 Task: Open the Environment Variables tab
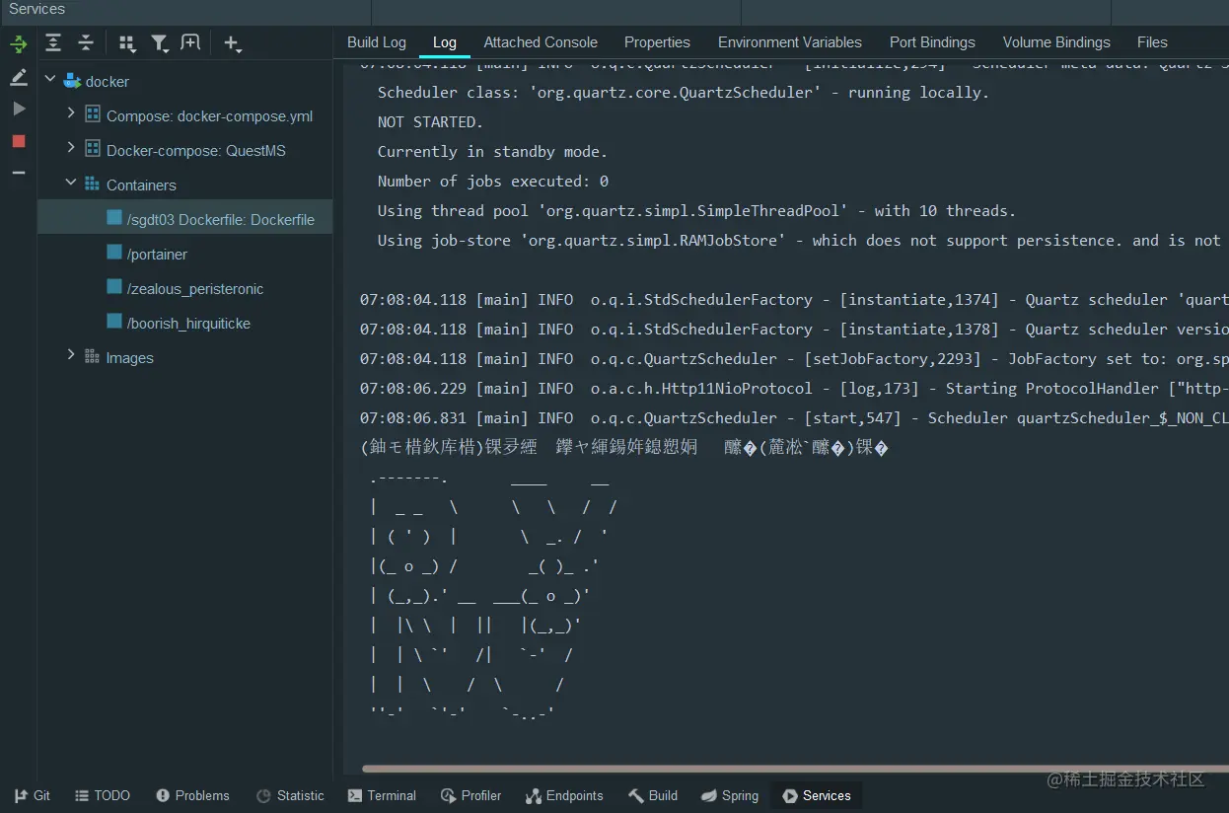790,42
